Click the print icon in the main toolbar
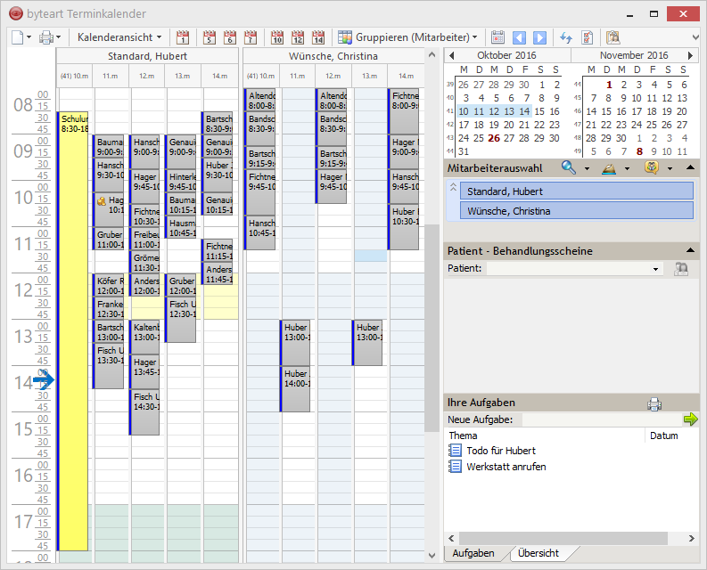This screenshot has height=570, width=707. coord(45,37)
